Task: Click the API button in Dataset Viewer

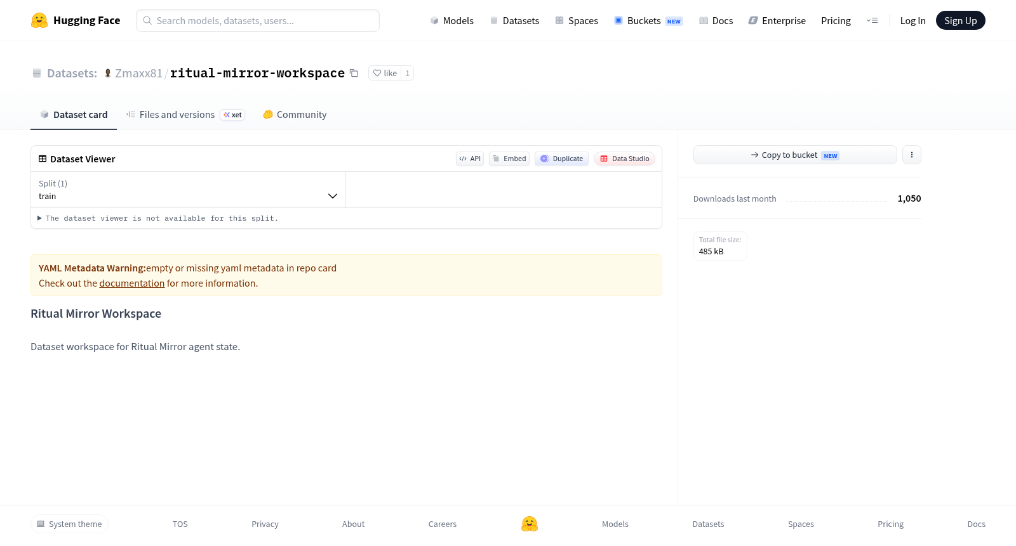Action: click(470, 159)
